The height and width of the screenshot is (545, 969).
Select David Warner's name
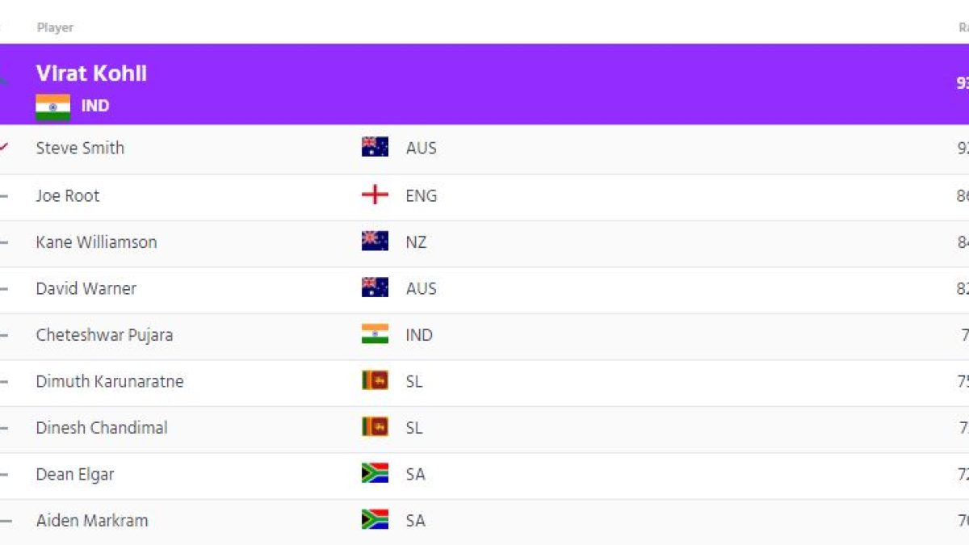86,288
